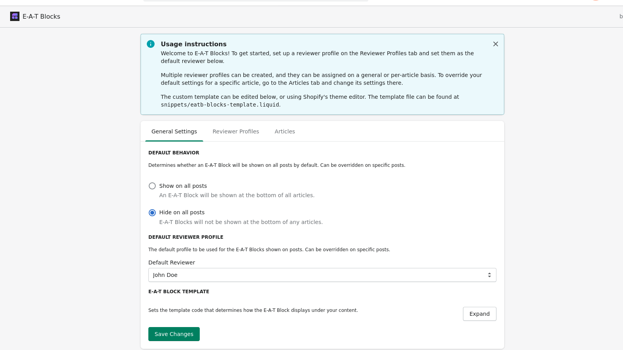The height and width of the screenshot is (350, 623).
Task: Click the Save Changes button
Action: 174,334
